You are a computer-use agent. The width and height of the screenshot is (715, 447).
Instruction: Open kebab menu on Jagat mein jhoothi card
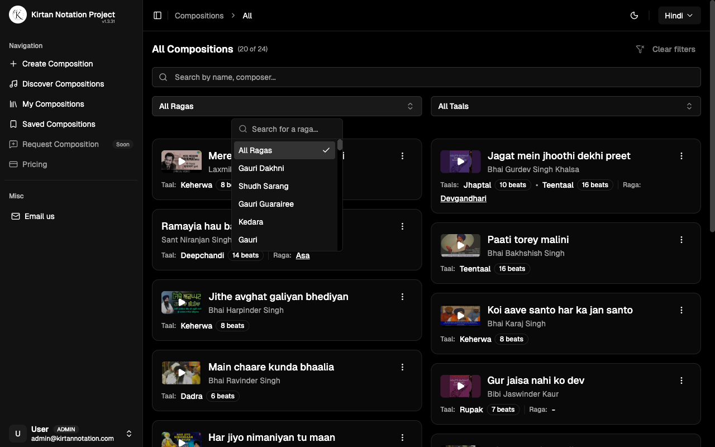pyautogui.click(x=681, y=156)
